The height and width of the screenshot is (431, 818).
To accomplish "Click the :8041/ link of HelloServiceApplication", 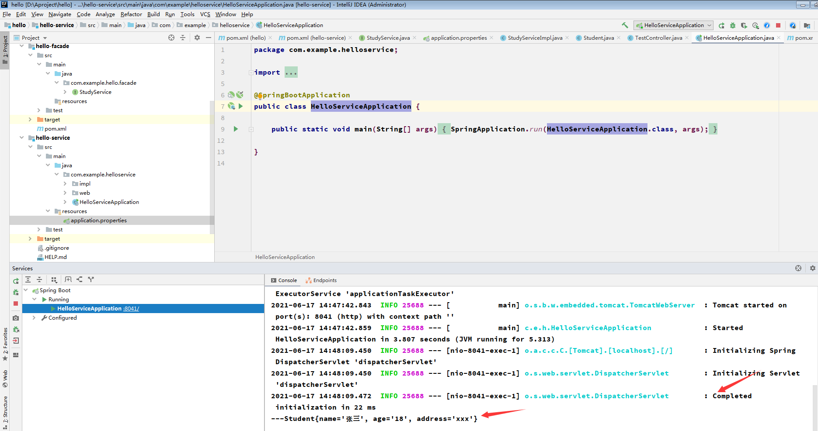I will (131, 308).
